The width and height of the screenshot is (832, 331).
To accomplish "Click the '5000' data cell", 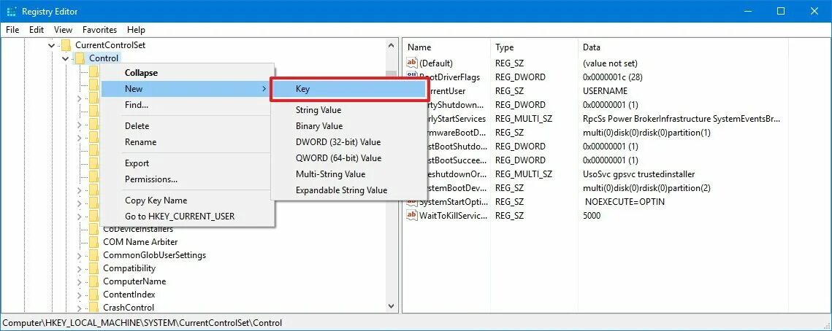I will click(x=592, y=216).
